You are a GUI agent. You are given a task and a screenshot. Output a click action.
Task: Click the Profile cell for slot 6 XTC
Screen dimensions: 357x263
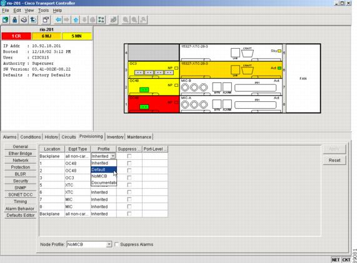[x=104, y=192]
